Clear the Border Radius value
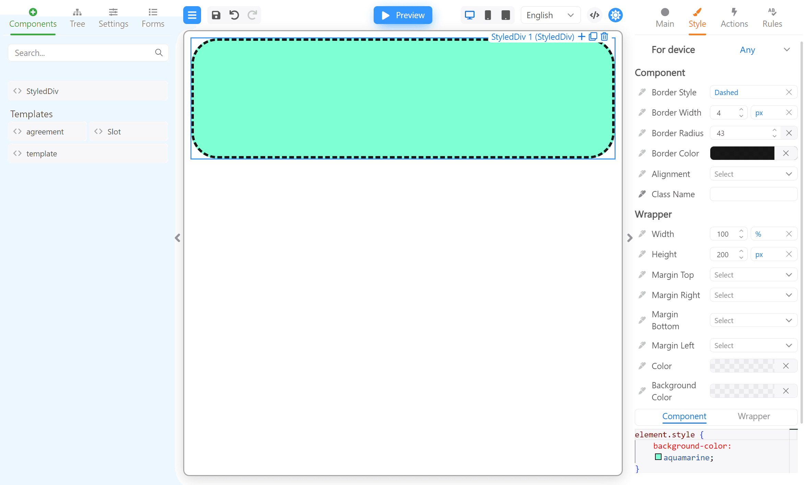The height and width of the screenshot is (485, 806). tap(789, 133)
